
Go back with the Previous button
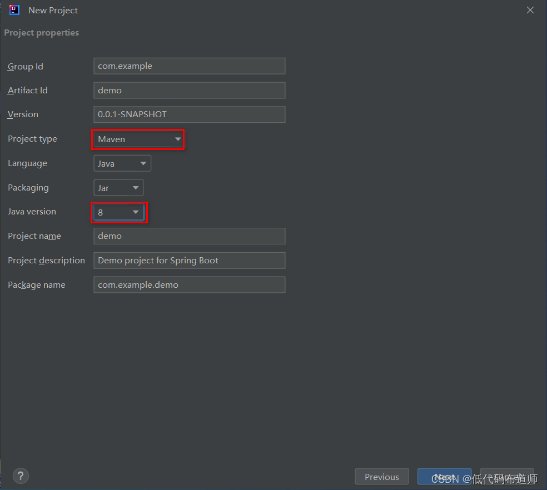point(382,477)
